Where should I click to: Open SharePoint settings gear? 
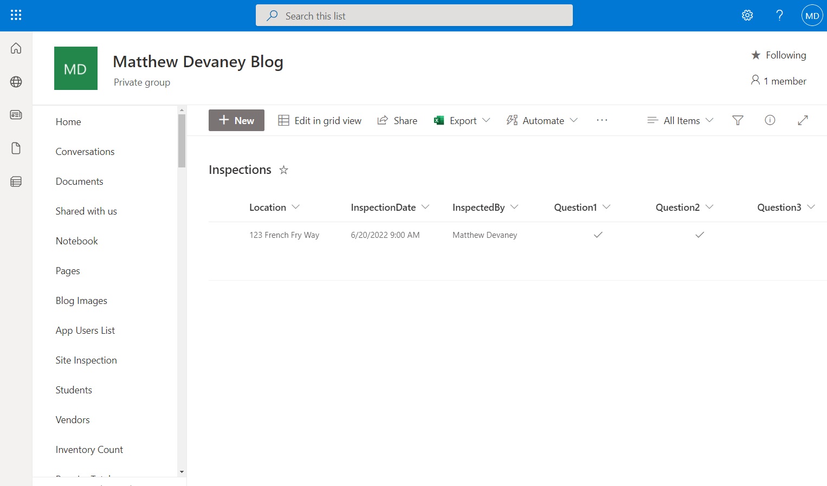pyautogui.click(x=747, y=15)
